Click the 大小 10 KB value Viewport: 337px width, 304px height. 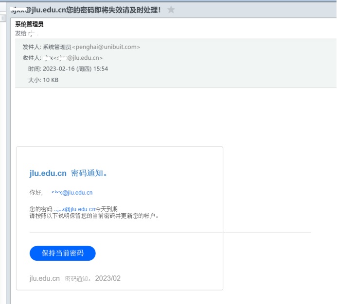click(51, 80)
